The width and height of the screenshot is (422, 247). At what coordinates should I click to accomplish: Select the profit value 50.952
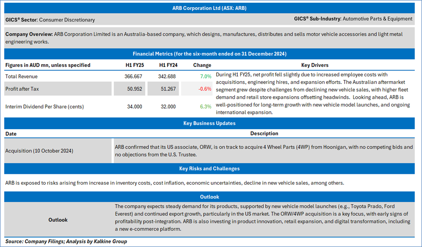(x=135, y=89)
